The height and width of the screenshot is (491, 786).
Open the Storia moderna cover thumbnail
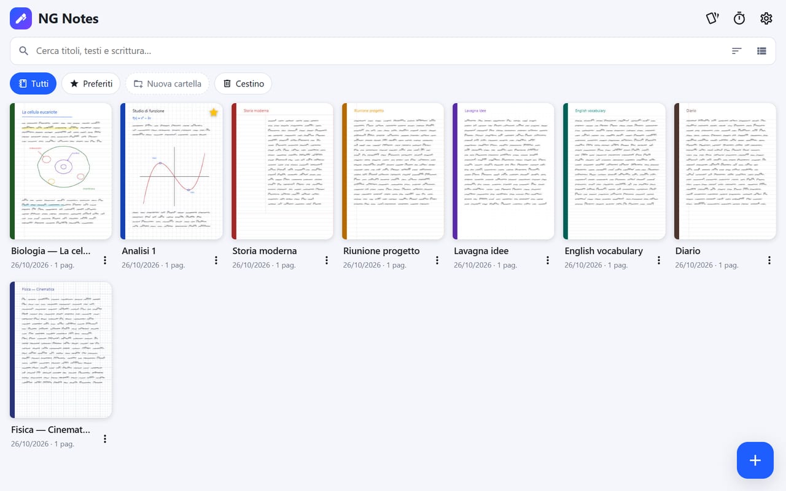point(282,171)
